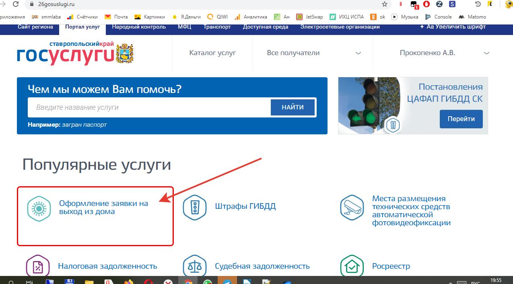Viewport: 513px width, 284px height.
Task: Click the Перейти button on the banner
Action: 461,119
